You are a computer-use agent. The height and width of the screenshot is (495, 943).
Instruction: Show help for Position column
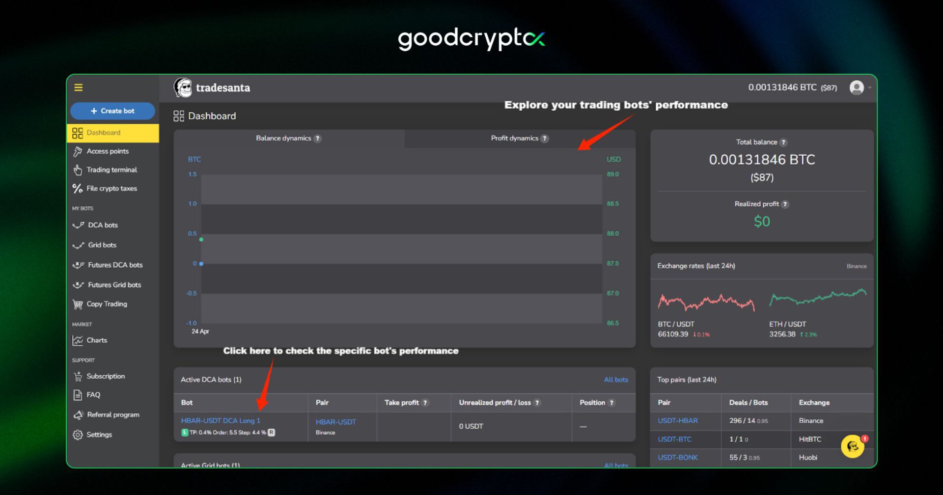click(x=611, y=403)
